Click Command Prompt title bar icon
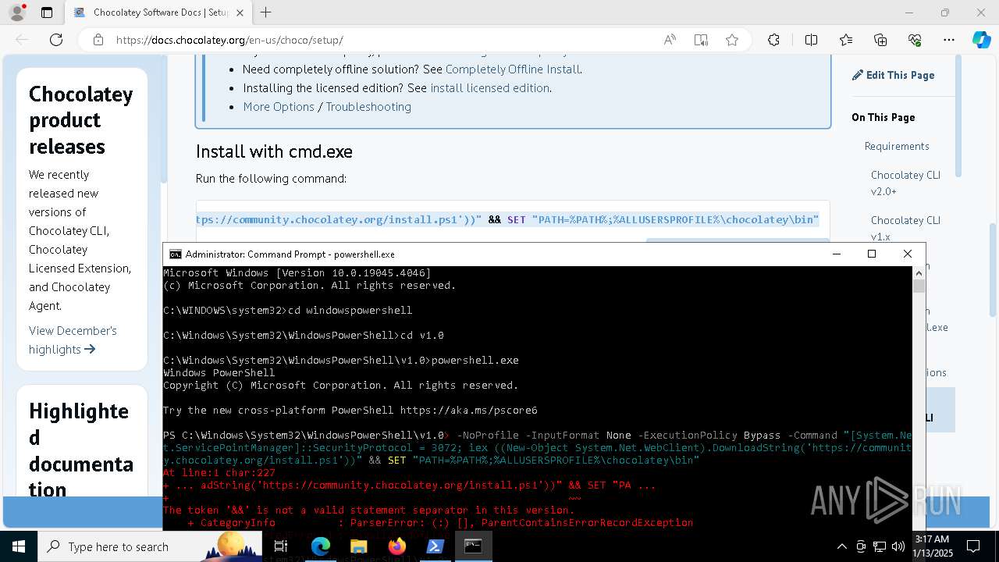Image resolution: width=999 pixels, height=562 pixels. [176, 254]
